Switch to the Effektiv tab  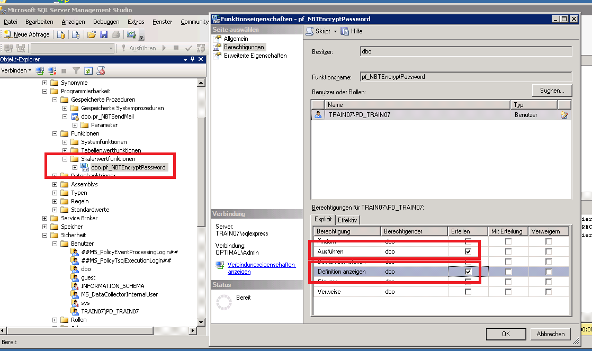coord(347,220)
